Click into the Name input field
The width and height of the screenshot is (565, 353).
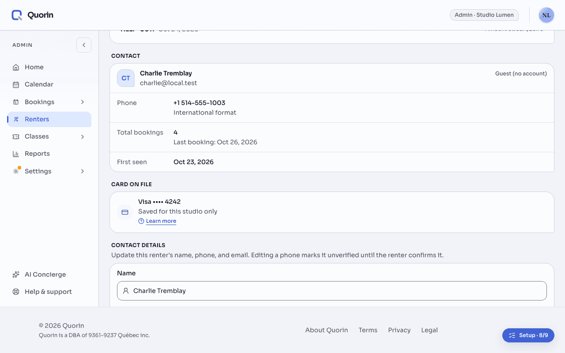(332, 291)
